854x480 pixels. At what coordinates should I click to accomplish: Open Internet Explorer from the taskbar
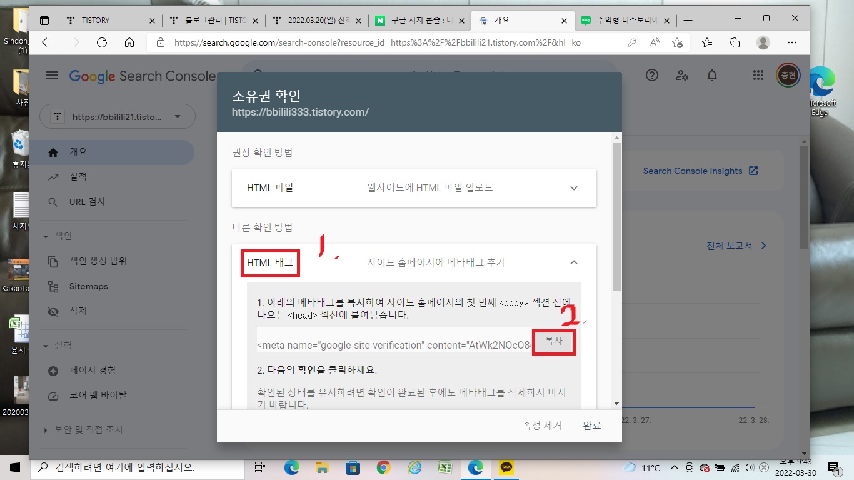414,467
